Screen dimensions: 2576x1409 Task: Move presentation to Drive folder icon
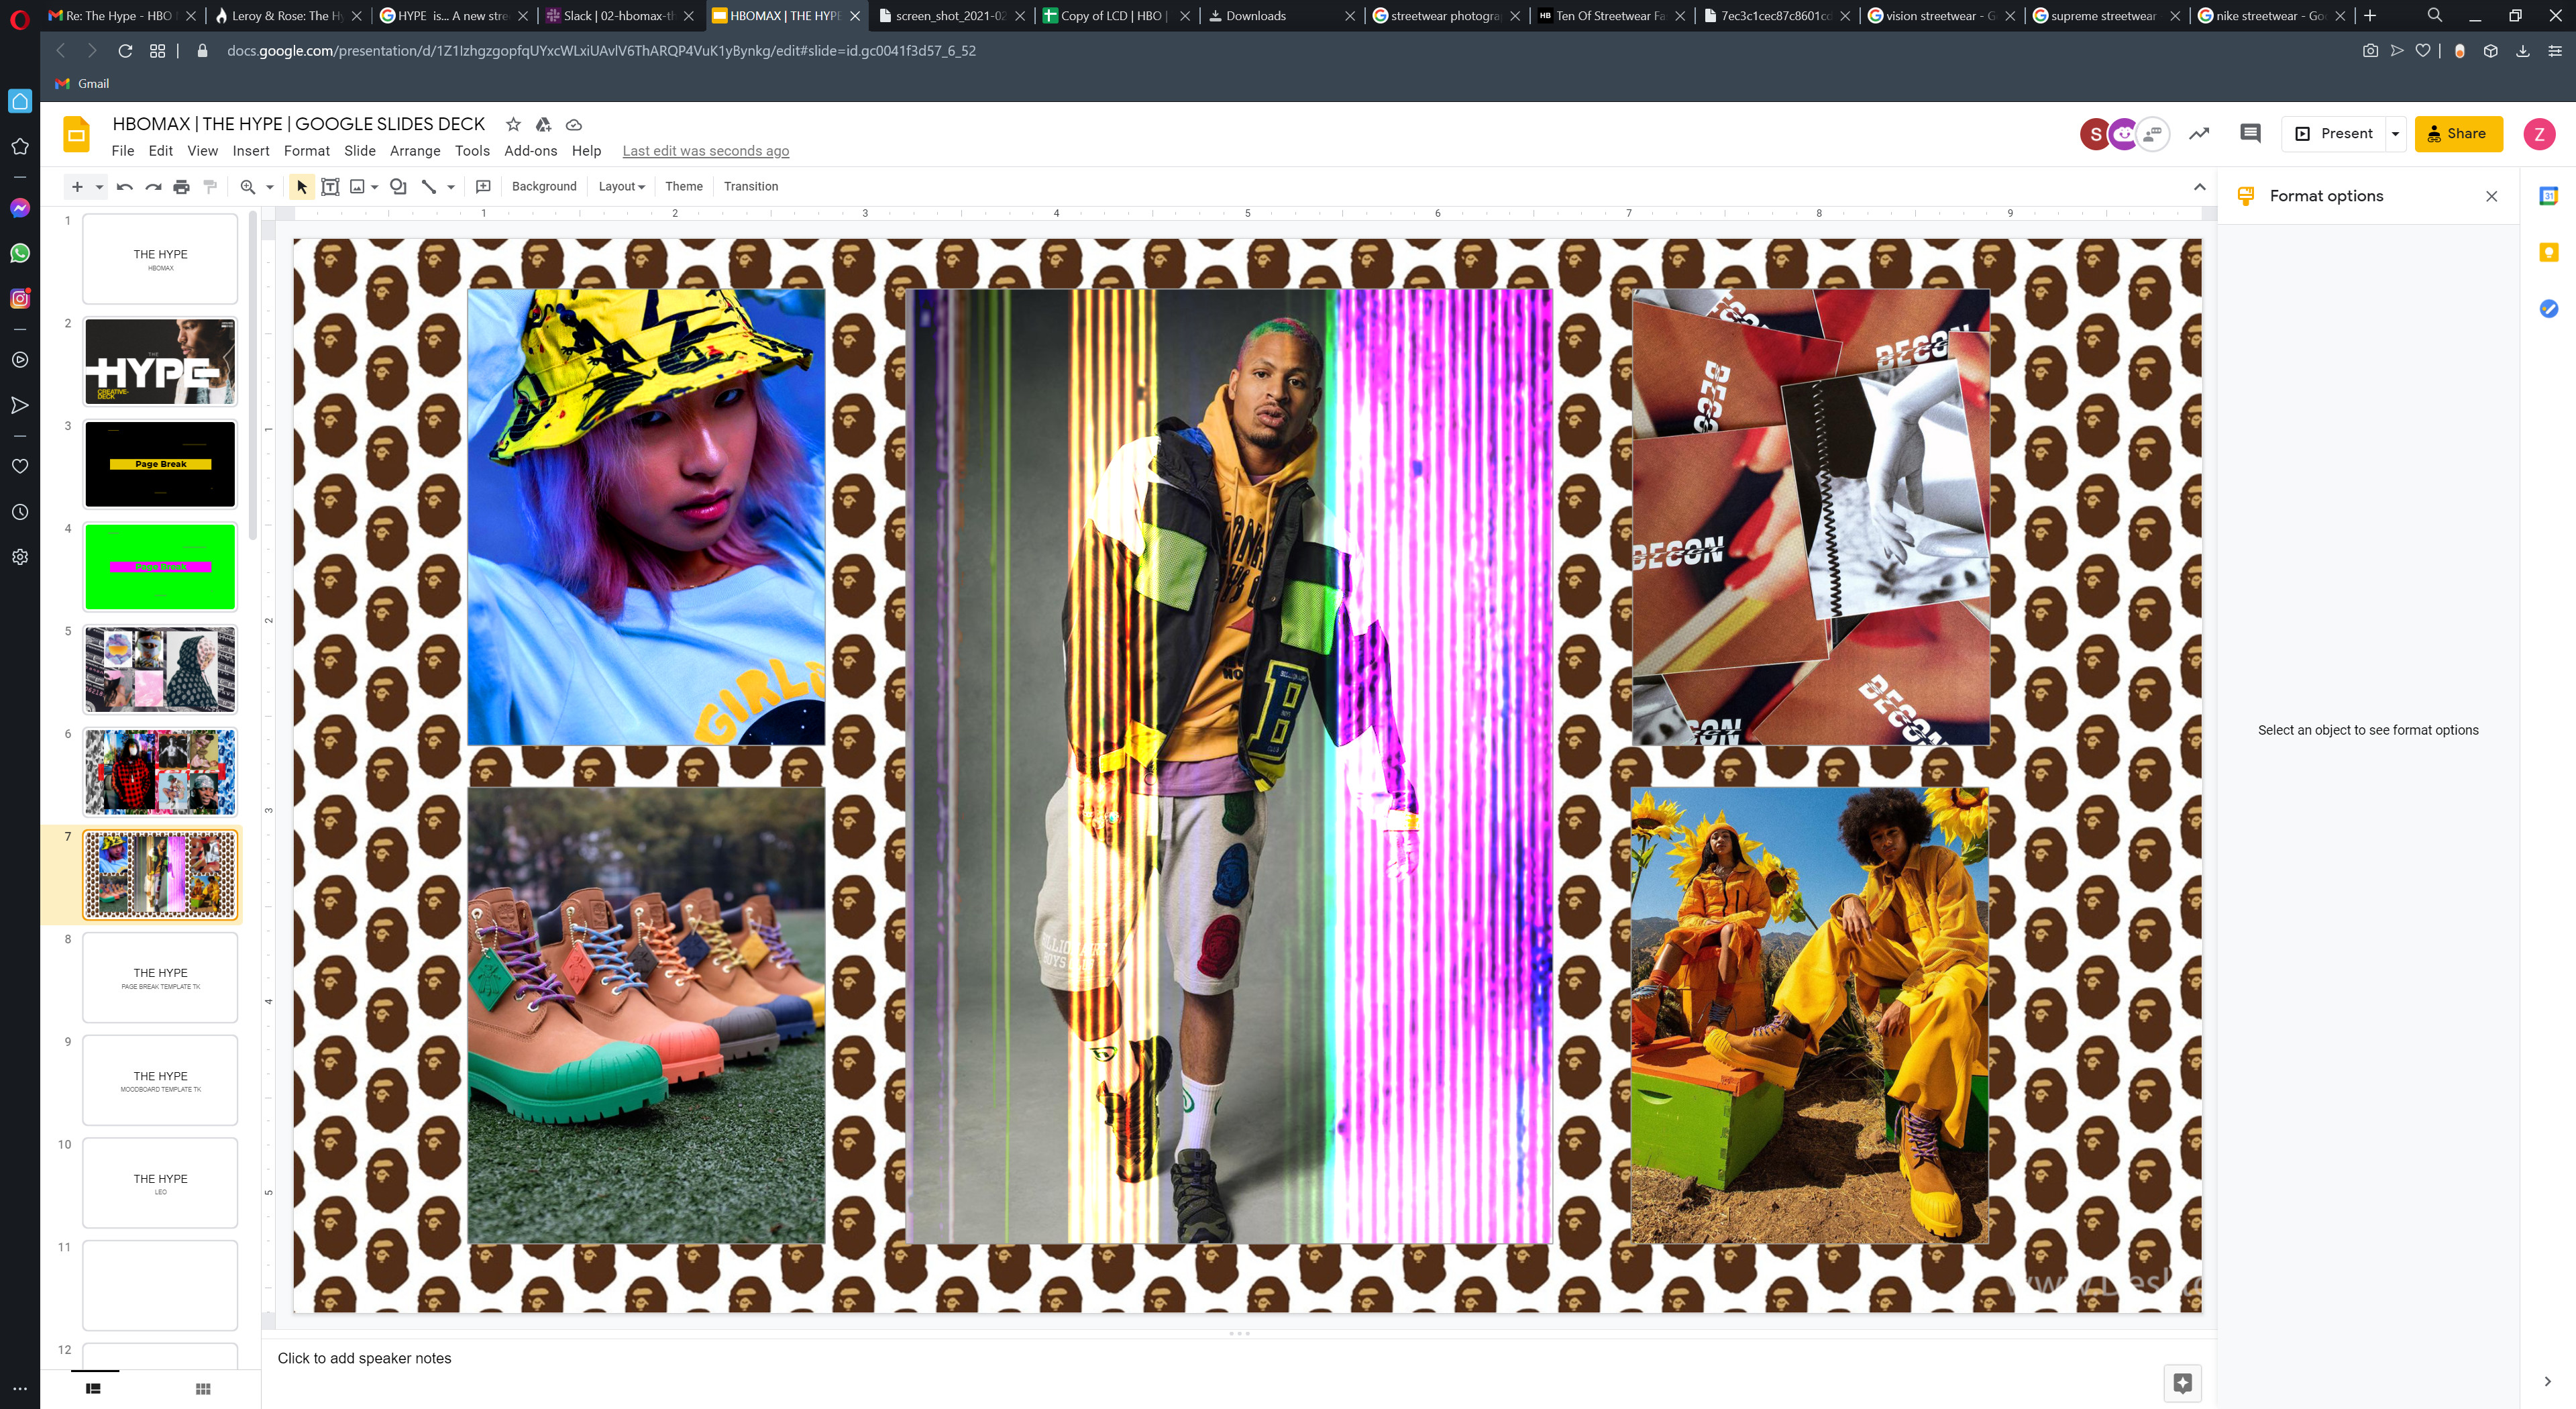543,124
